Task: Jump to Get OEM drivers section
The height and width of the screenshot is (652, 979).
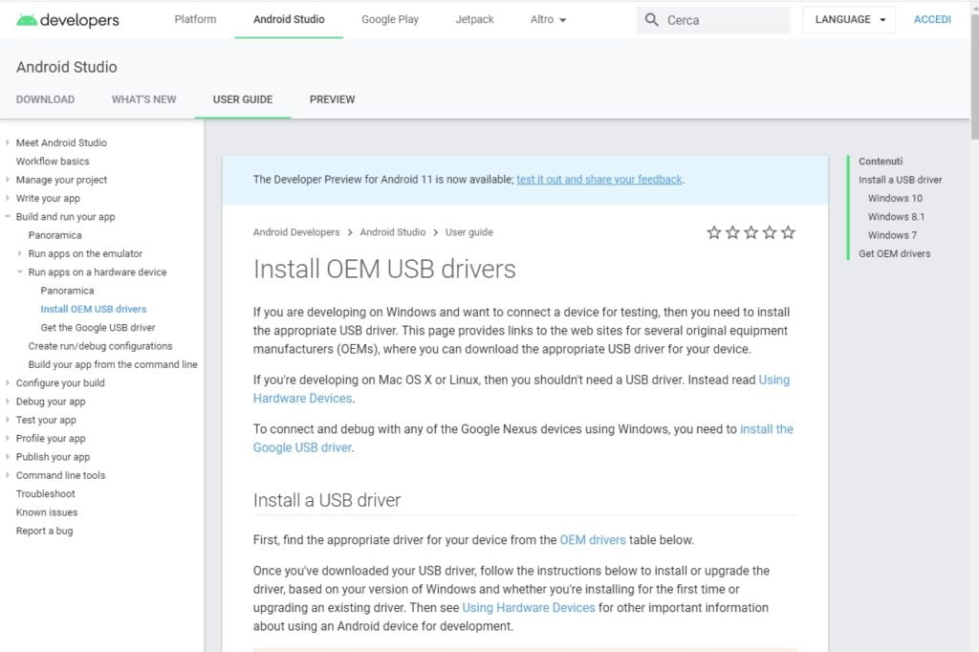Action: [894, 253]
